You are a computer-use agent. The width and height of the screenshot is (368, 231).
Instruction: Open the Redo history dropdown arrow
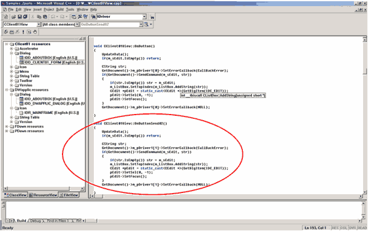click(67, 17)
